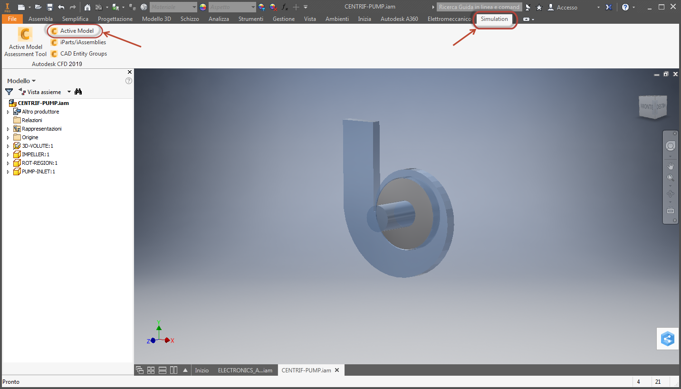This screenshot has height=389, width=681.
Task: Expand the IMPELLER:1 component
Action: pos(8,154)
